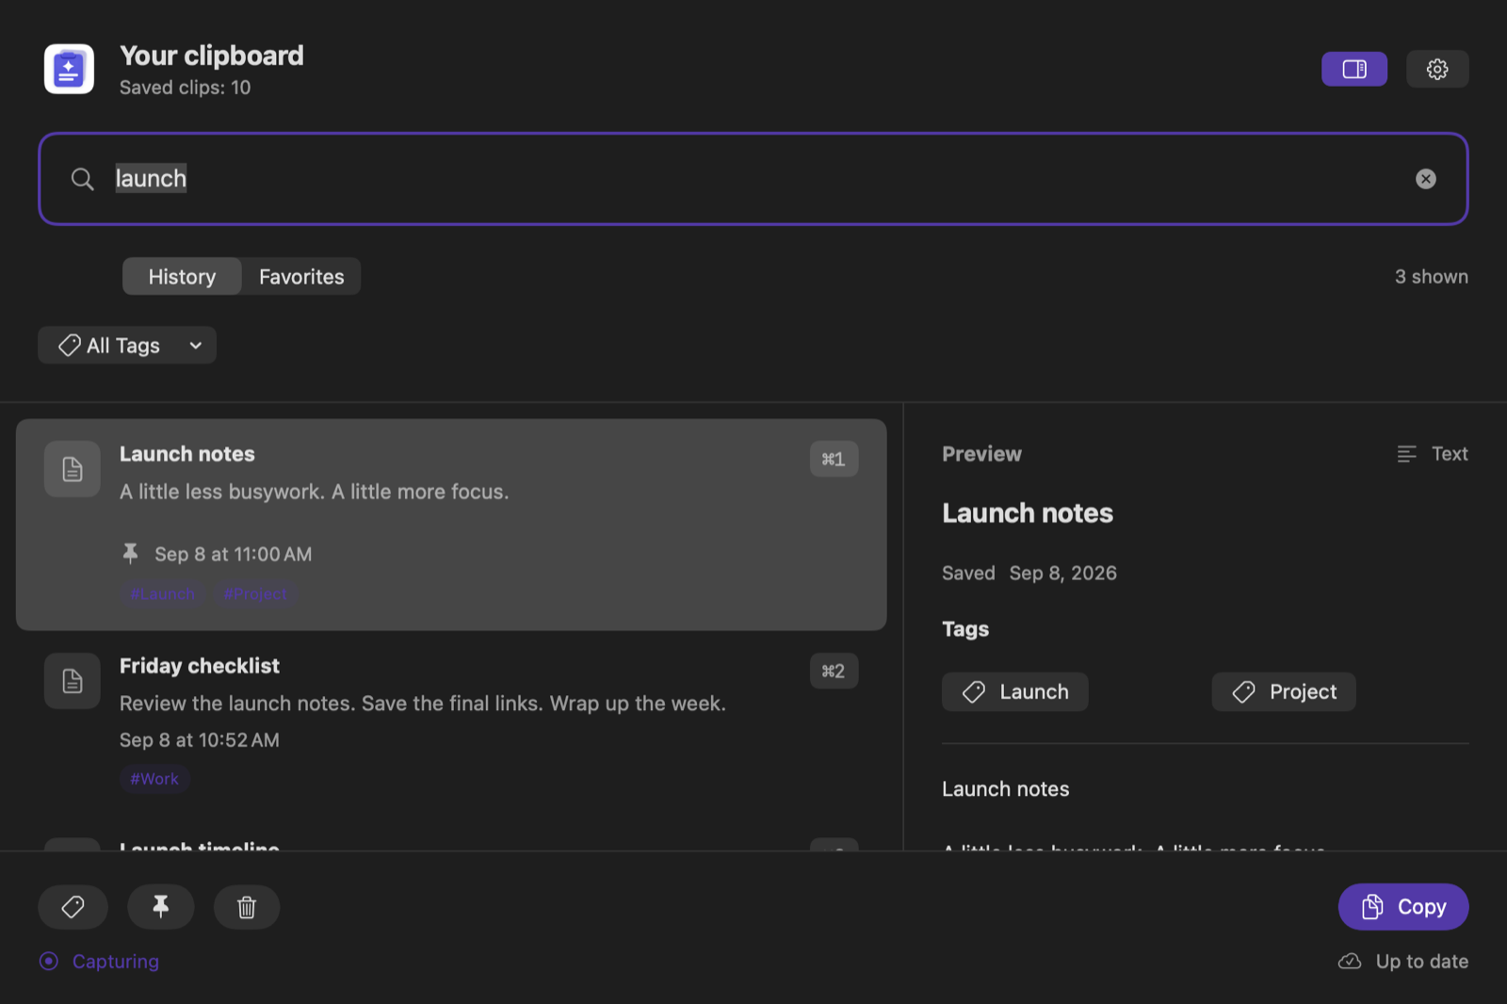
Task: Open the tag editor button in bottom toolbar
Action: 73,907
